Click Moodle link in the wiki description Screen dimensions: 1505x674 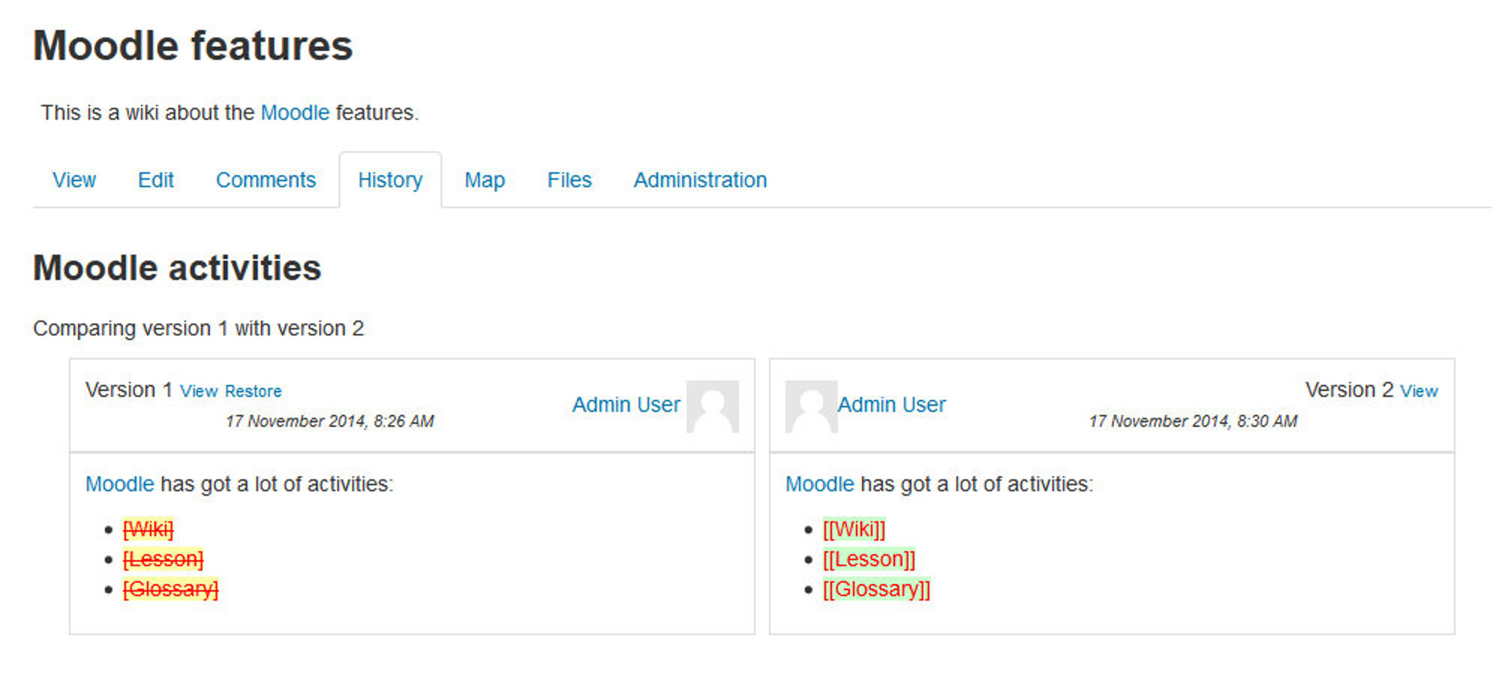[x=295, y=113]
